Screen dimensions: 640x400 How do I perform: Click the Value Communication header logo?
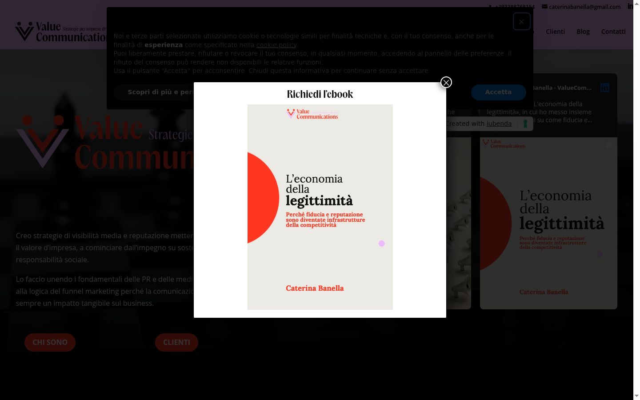(61, 32)
